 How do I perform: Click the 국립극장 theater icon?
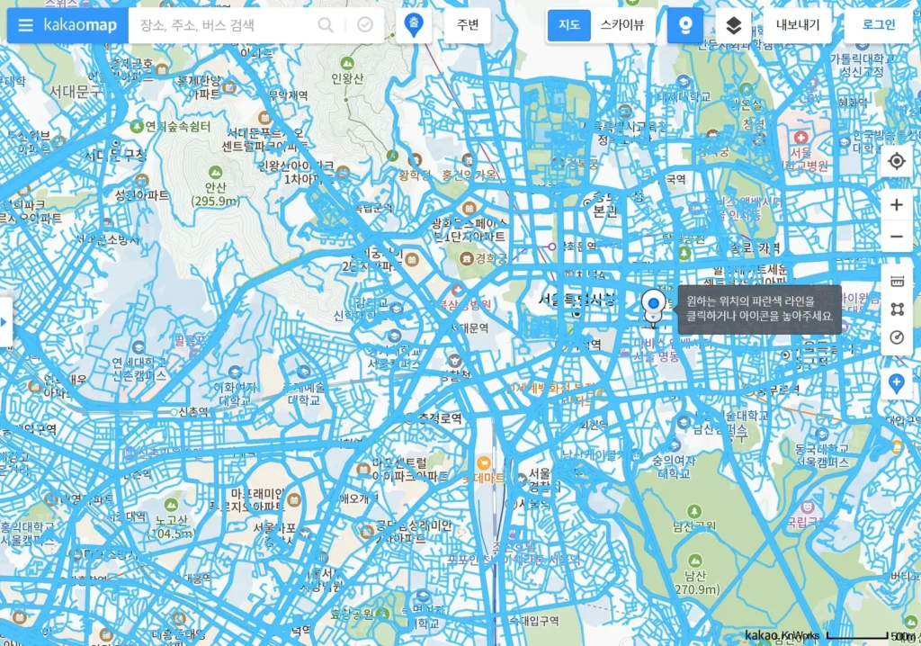click(x=809, y=507)
